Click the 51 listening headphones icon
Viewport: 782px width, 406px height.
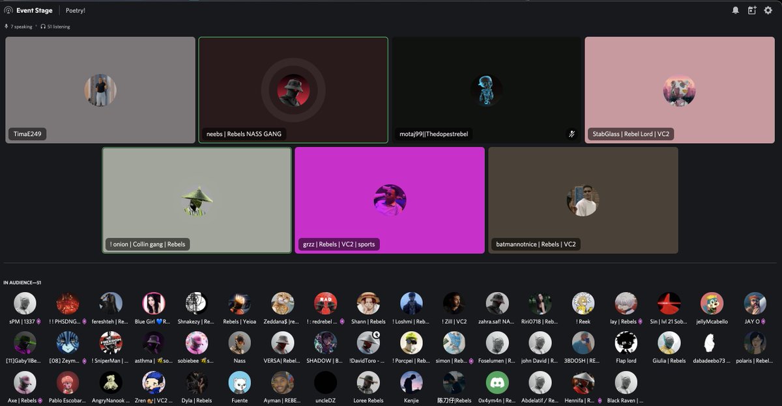43,27
